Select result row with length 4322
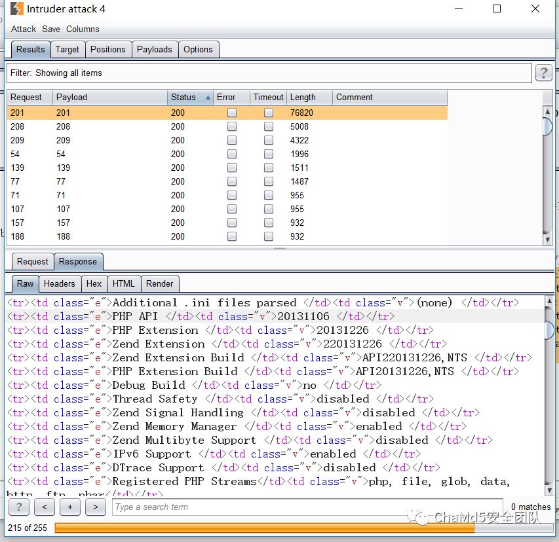Image resolution: width=559 pixels, height=542 pixels. [x=227, y=140]
